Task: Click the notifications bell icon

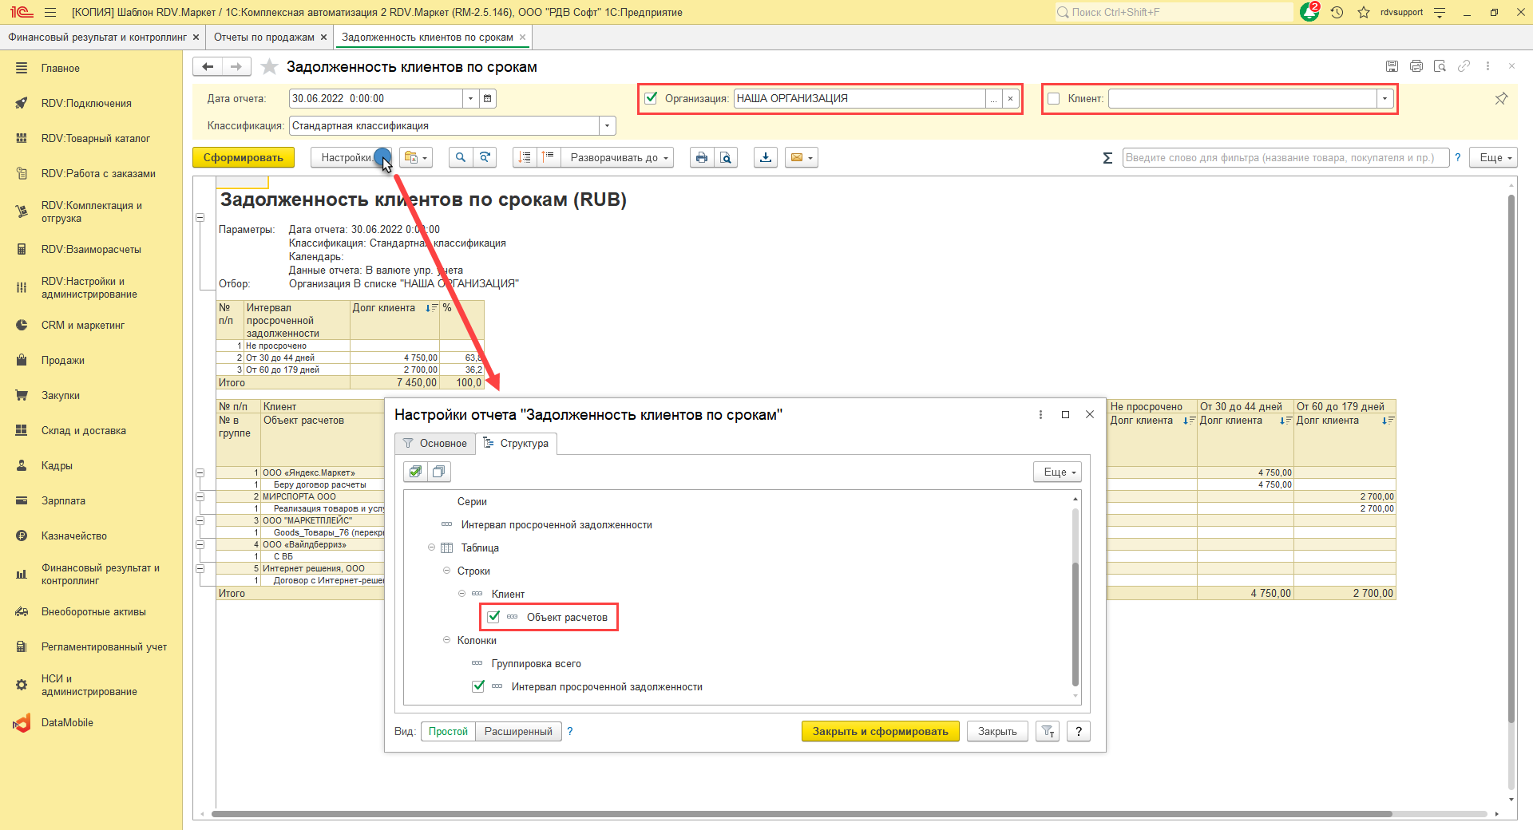Action: tap(1309, 12)
